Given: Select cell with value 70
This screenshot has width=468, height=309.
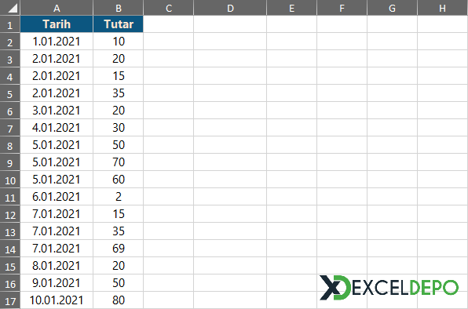Looking at the screenshot, I should [x=119, y=162].
